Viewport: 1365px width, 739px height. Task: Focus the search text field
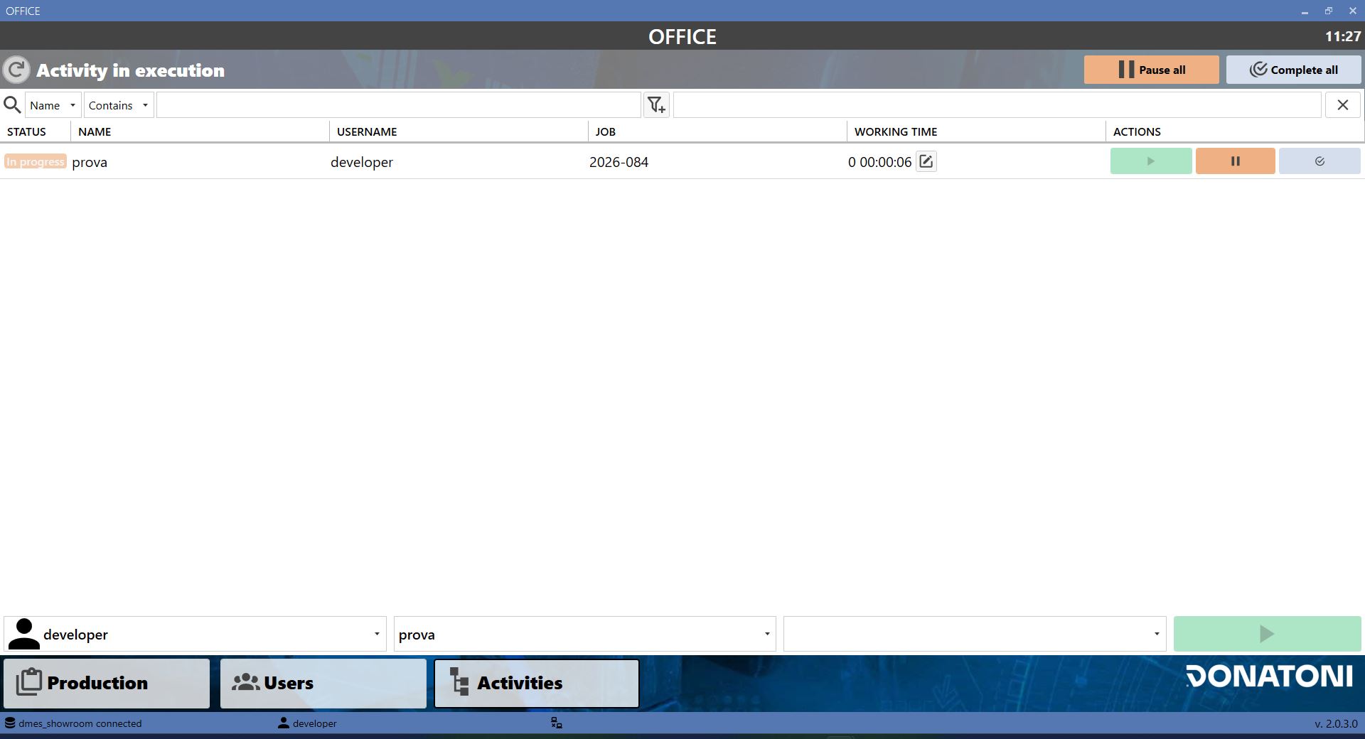398,105
